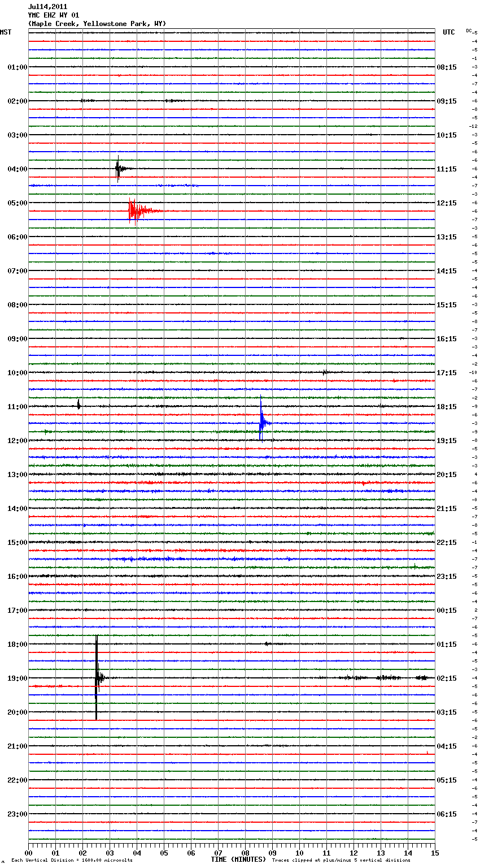480x868 pixels.
Task: Select the 04:00 MST time label
Action: pyautogui.click(x=18, y=169)
